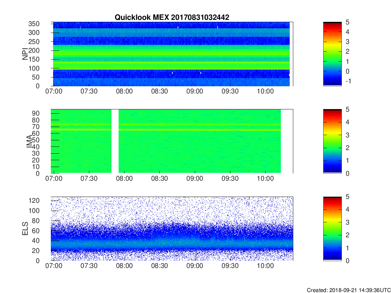
Task: Click the IMA y-axis label
Action: 29,141
